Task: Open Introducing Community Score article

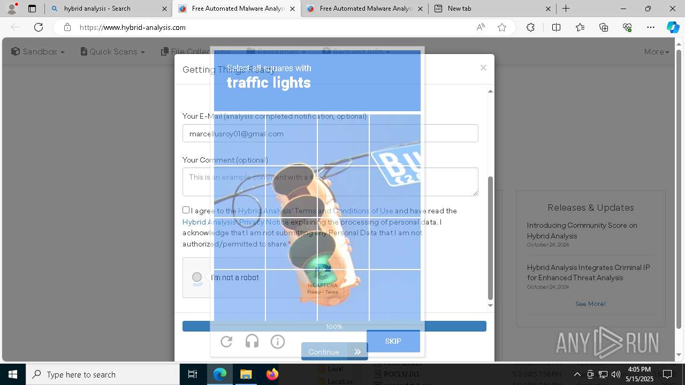Action: pos(582,230)
